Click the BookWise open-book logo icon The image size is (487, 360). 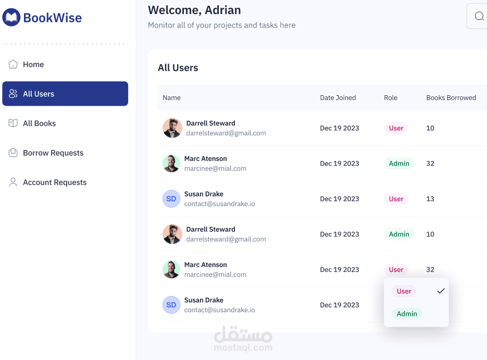coord(11,17)
